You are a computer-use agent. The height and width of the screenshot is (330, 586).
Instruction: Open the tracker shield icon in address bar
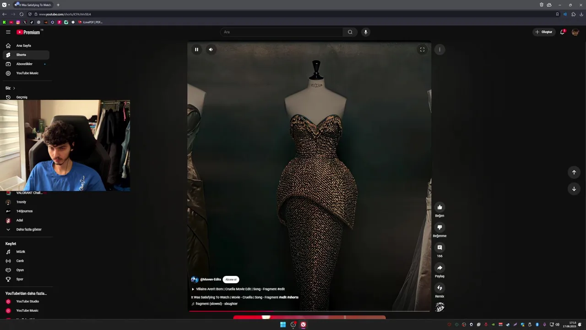pyautogui.click(x=30, y=14)
